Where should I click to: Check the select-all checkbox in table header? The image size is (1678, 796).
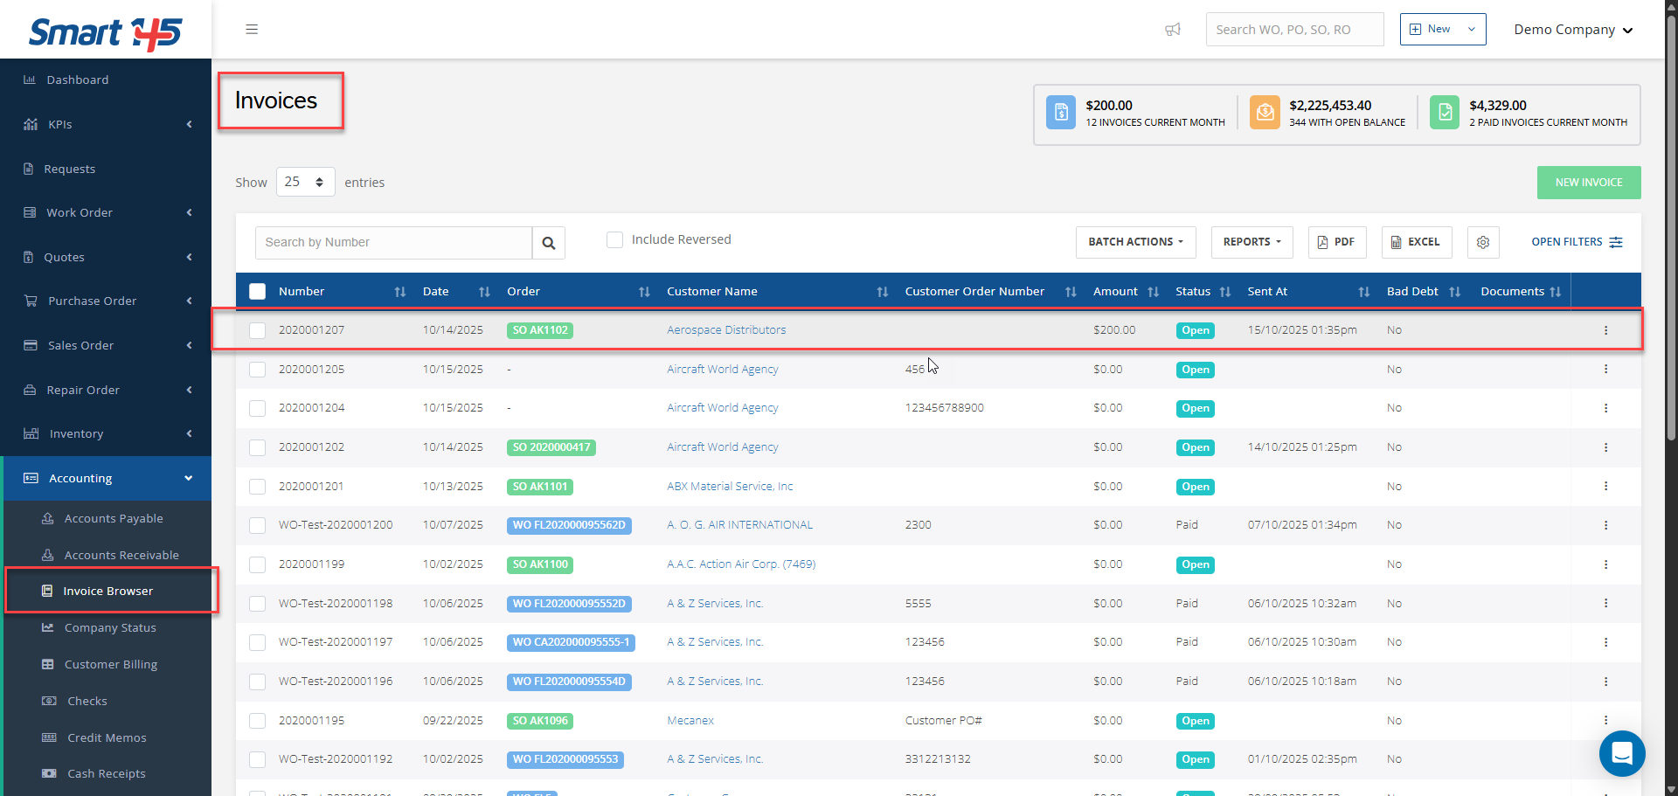pyautogui.click(x=258, y=292)
